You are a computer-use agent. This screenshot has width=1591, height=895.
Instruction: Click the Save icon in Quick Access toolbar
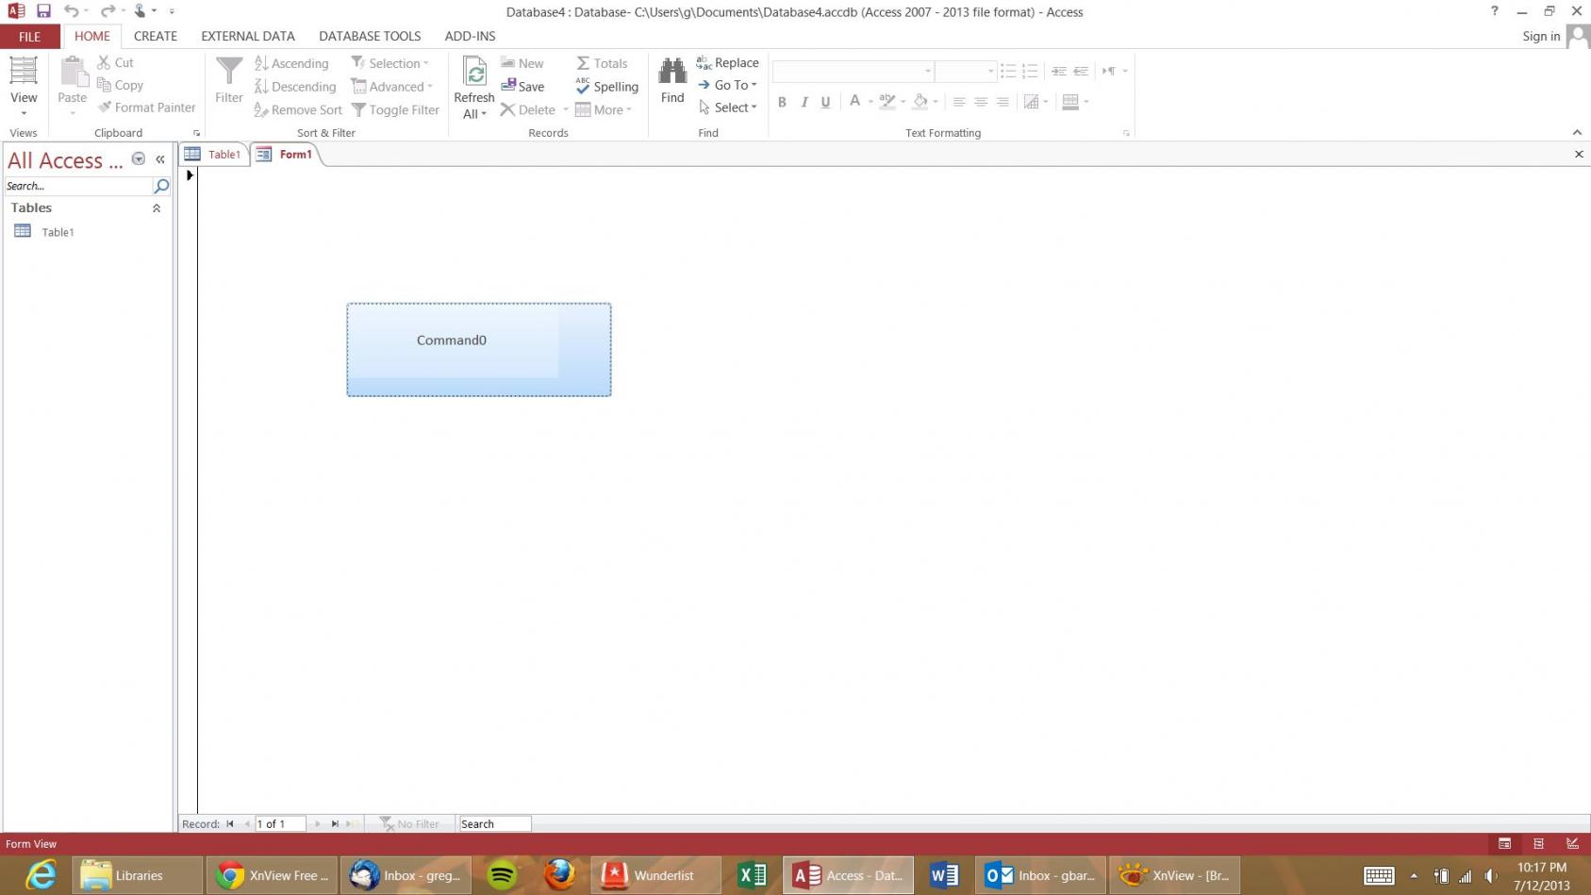click(43, 11)
